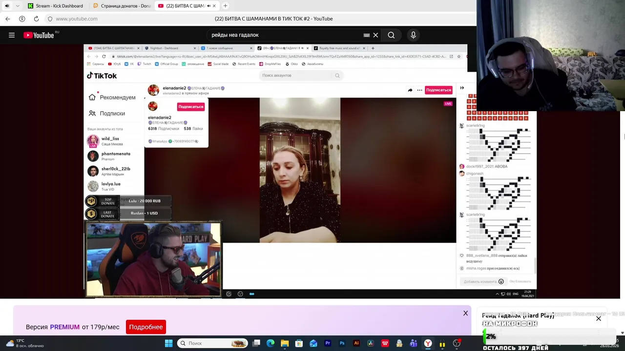Click the taskbar Поиск search box
This screenshot has width=625, height=351.
[212, 343]
